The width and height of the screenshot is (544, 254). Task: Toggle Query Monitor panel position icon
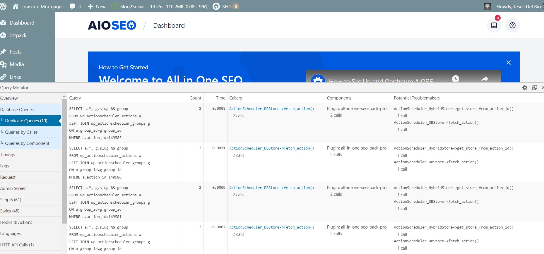(534, 87)
